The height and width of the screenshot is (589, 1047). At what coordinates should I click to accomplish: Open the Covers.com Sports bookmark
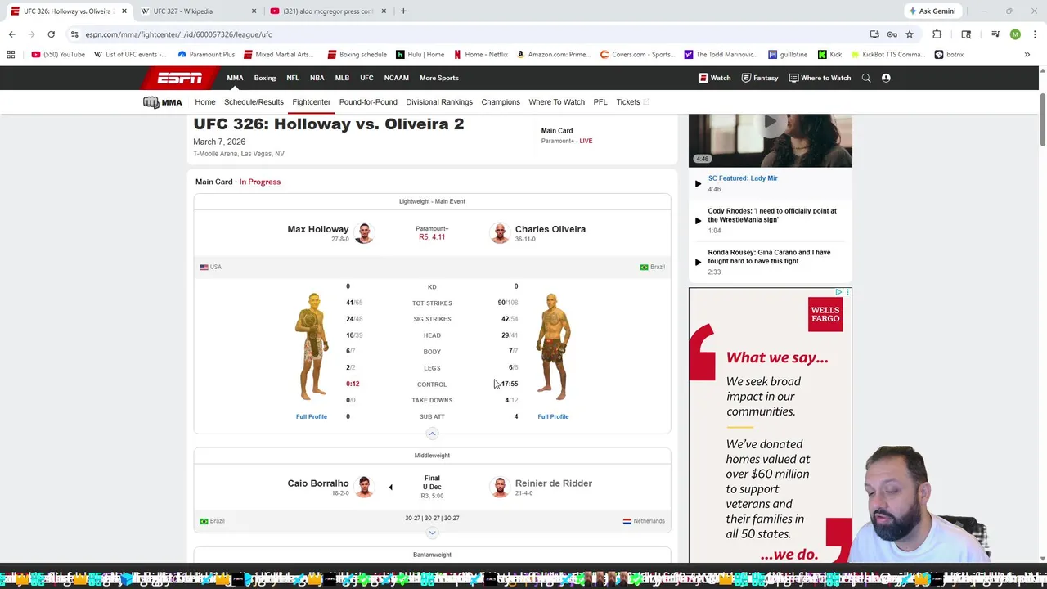tap(637, 55)
